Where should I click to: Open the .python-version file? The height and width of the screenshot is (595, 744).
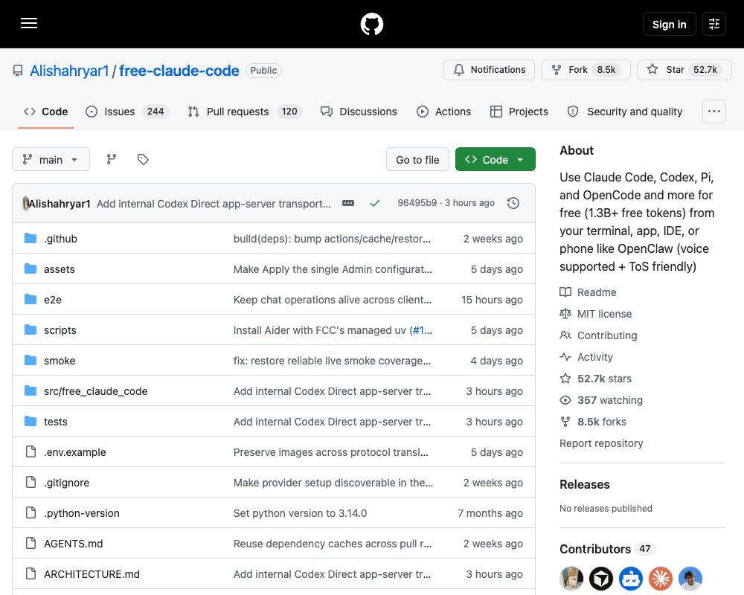82,513
